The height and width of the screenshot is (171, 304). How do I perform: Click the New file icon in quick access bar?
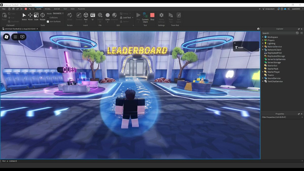pos(9,9)
